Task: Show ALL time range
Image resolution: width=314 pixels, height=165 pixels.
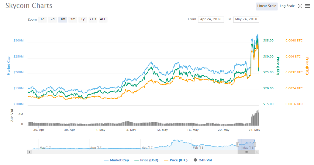Action: [103, 19]
